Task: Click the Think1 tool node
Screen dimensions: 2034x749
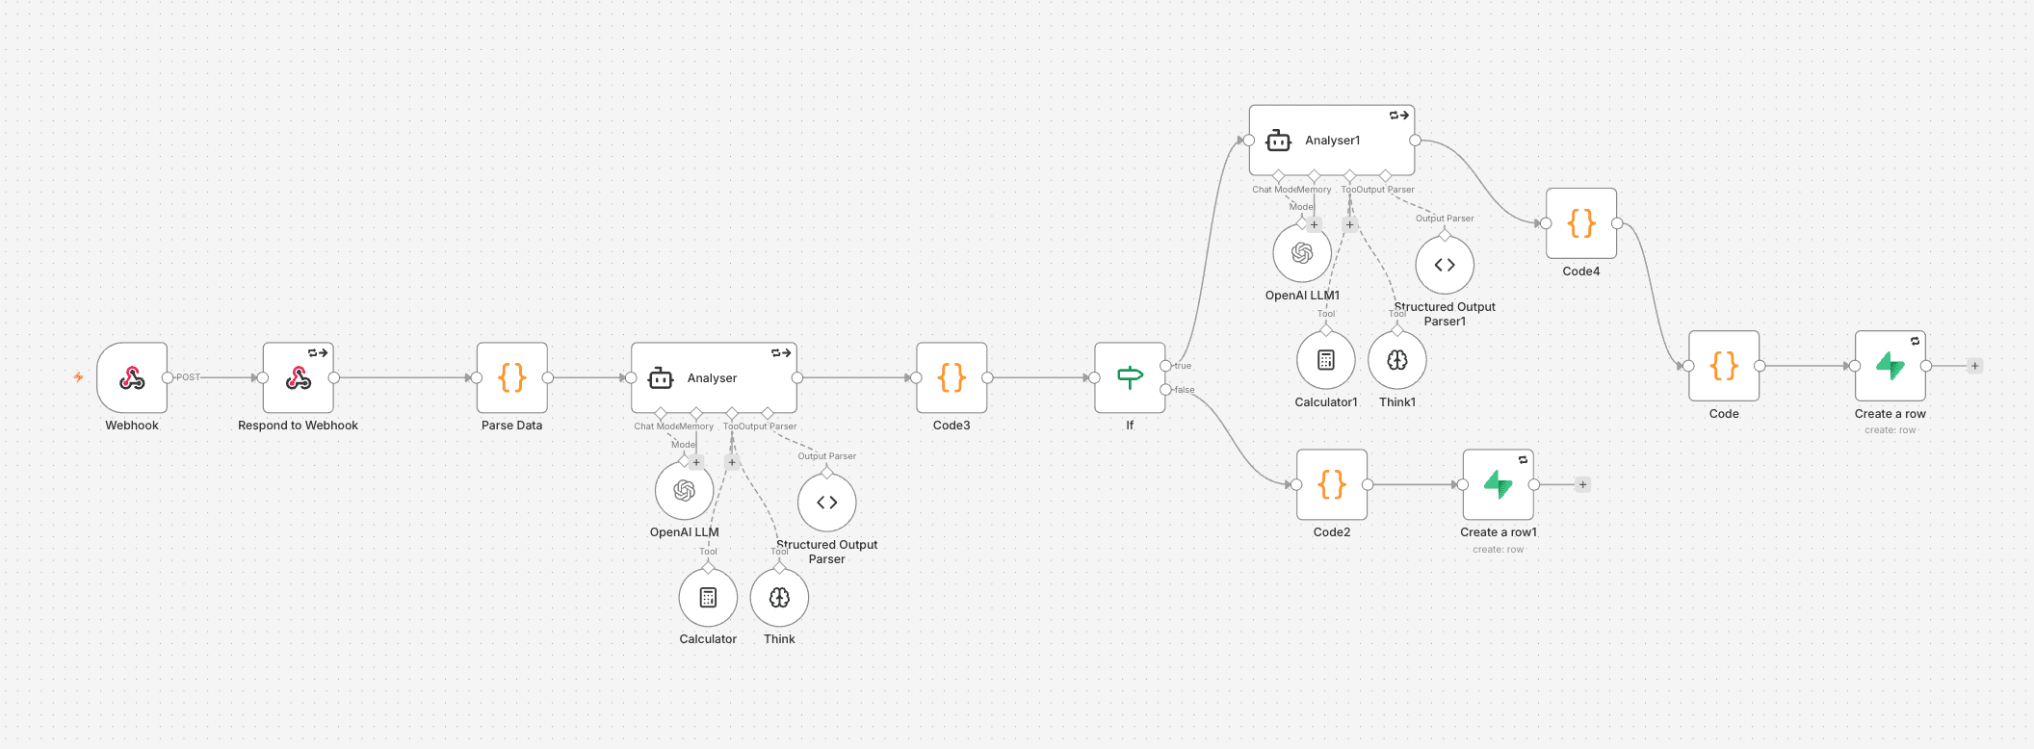Action: (1396, 360)
